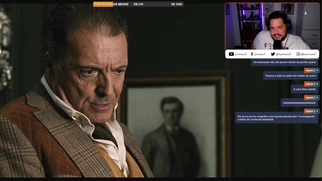Click green badge beside ingran_1 above 'Ele já era'
This screenshot has height=181, width=322.
(x=317, y=111)
